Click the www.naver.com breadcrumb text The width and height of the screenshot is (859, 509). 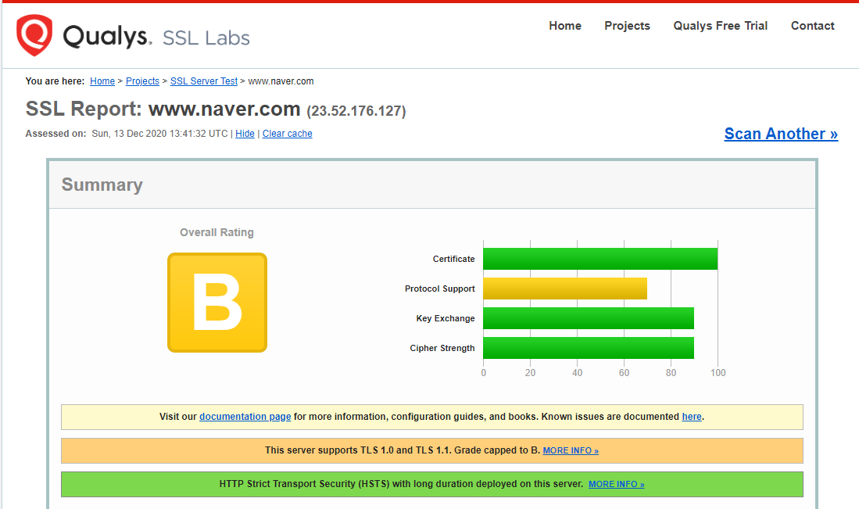click(x=281, y=81)
